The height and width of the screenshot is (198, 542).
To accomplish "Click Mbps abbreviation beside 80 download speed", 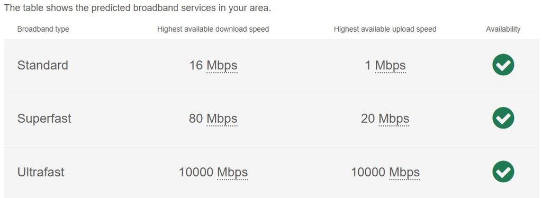I will [x=222, y=119].
